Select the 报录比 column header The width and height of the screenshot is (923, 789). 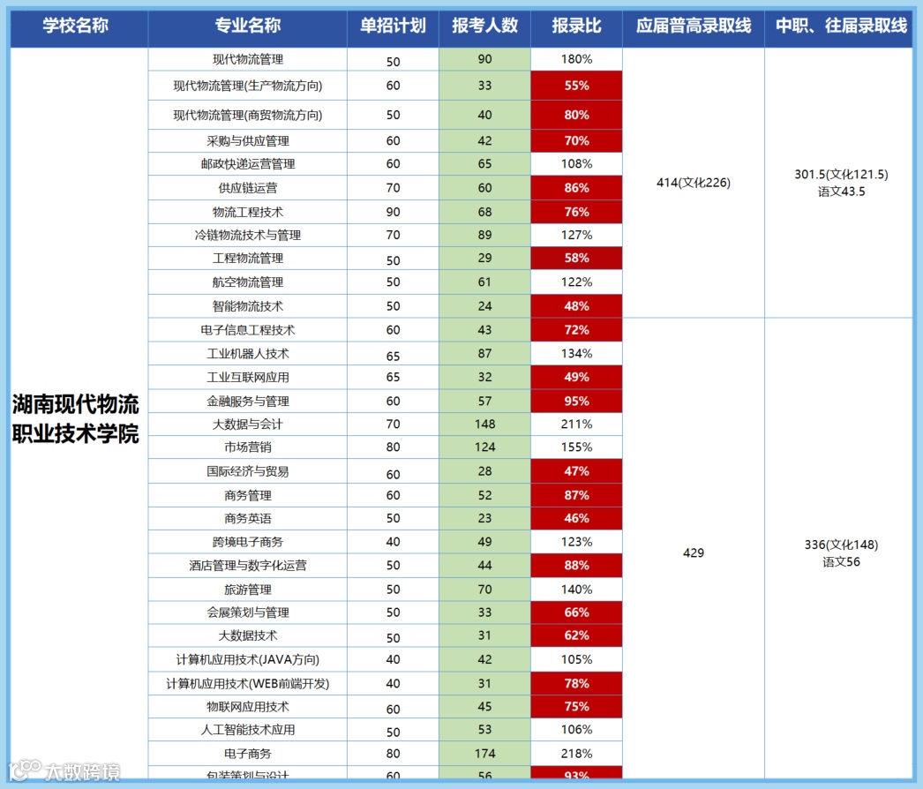tap(575, 26)
